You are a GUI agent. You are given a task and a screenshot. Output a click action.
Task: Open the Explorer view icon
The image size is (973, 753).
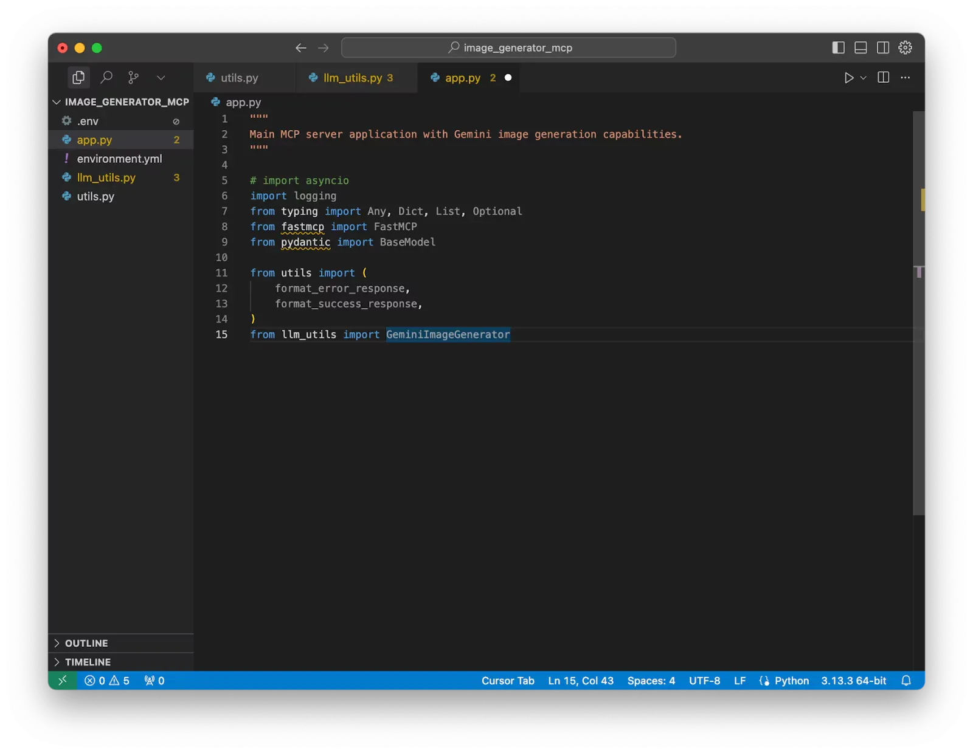click(78, 77)
